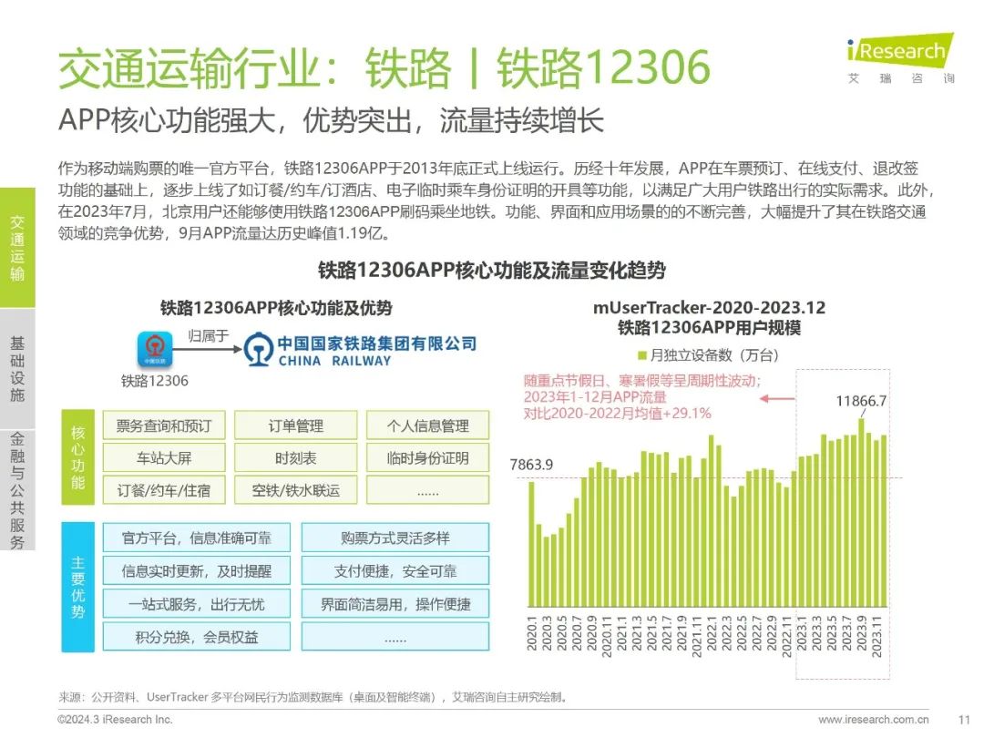Click the 信息实时更新，及时提醒 box
984x738 pixels.
point(197,571)
